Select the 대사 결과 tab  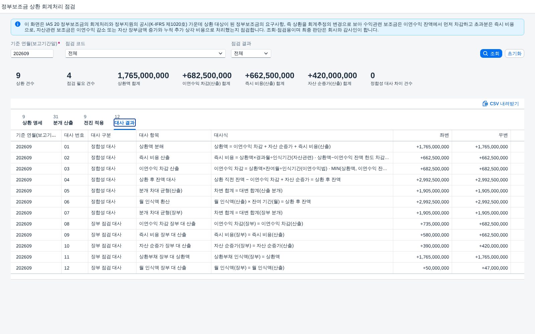coord(125,123)
